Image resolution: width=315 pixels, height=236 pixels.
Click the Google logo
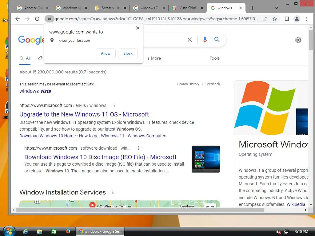(x=31, y=40)
